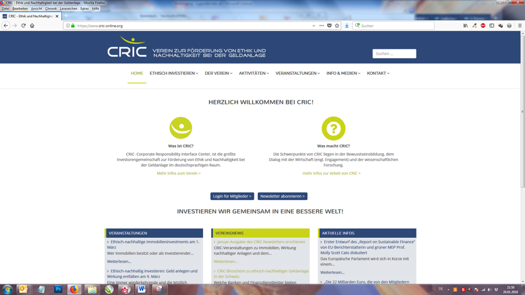The image size is (525, 295).
Task: Open the Datei menu
Action: pyautogui.click(x=5, y=8)
